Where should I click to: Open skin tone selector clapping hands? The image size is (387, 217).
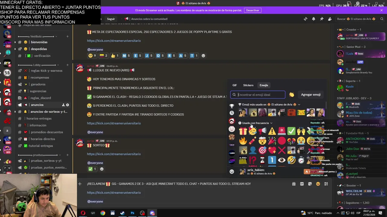click(291, 95)
